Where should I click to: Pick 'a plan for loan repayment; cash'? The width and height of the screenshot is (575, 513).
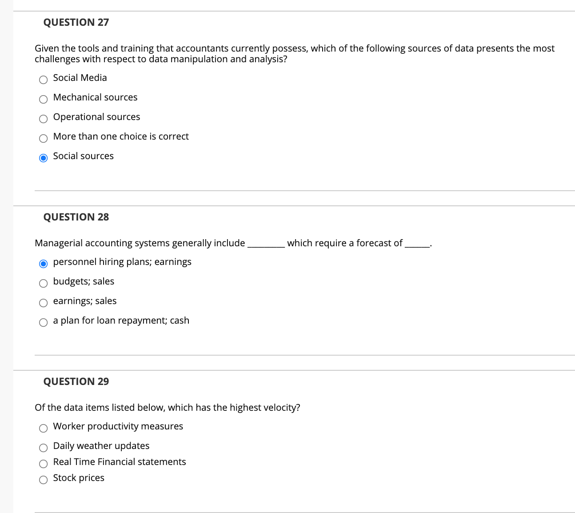43,322
